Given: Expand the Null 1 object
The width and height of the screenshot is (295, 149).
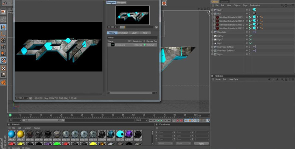Looking at the screenshot, I should [x=212, y=10].
